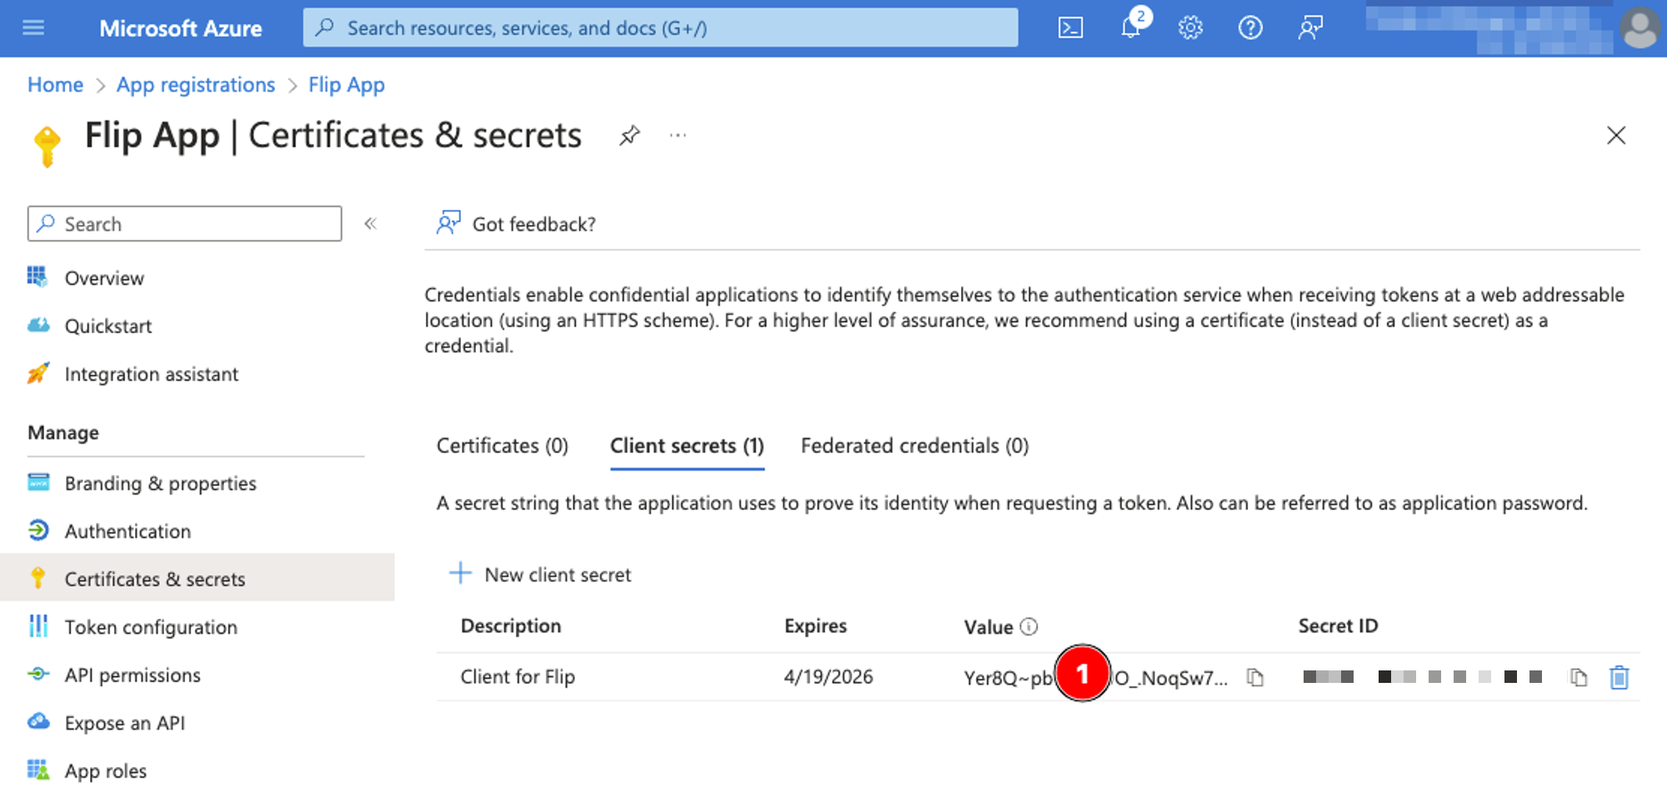This screenshot has width=1667, height=797.
Task: Open the account avatar menu
Action: (1640, 28)
